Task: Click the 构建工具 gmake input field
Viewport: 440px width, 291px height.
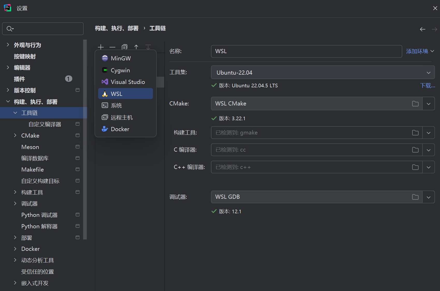Action: pos(317,133)
